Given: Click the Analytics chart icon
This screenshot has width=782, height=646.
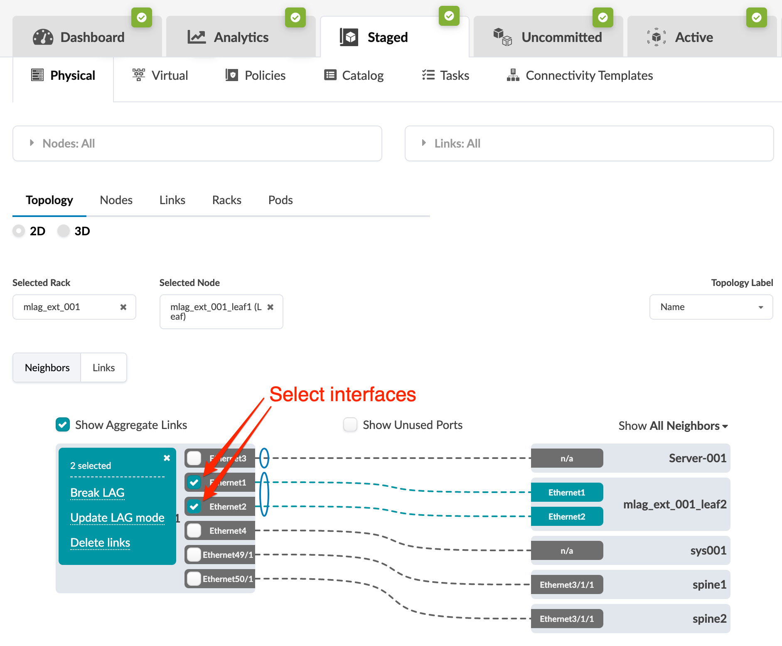Looking at the screenshot, I should (x=197, y=37).
